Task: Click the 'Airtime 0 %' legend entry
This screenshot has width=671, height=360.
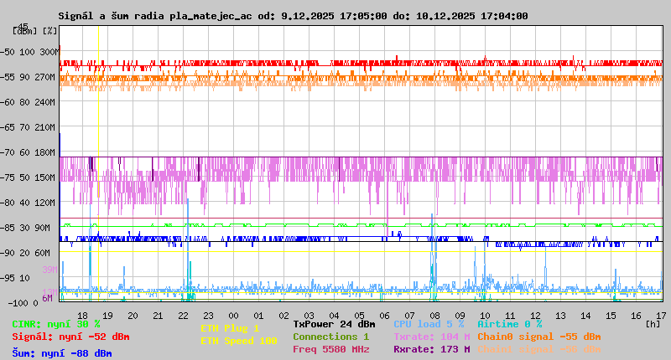Action: (510, 324)
